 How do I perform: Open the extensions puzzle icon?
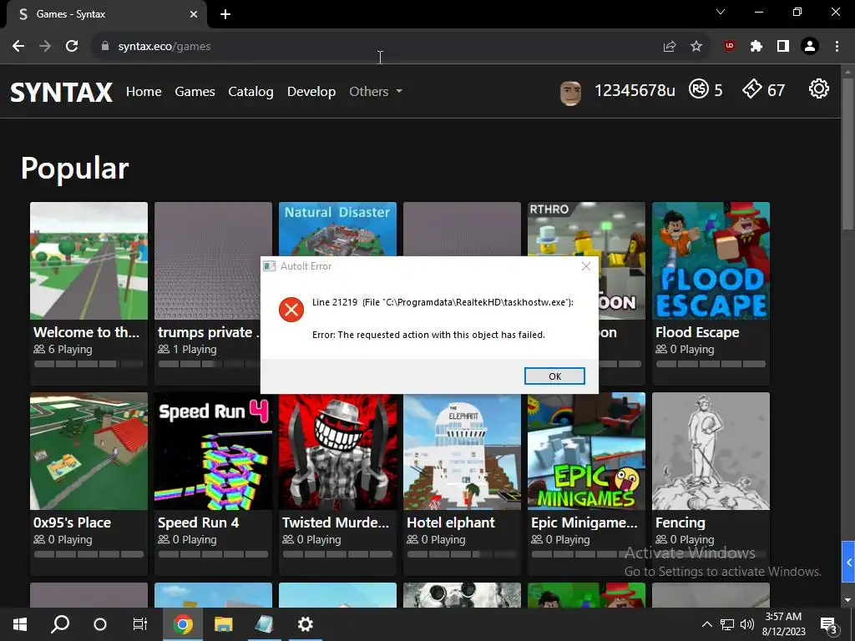pos(756,47)
